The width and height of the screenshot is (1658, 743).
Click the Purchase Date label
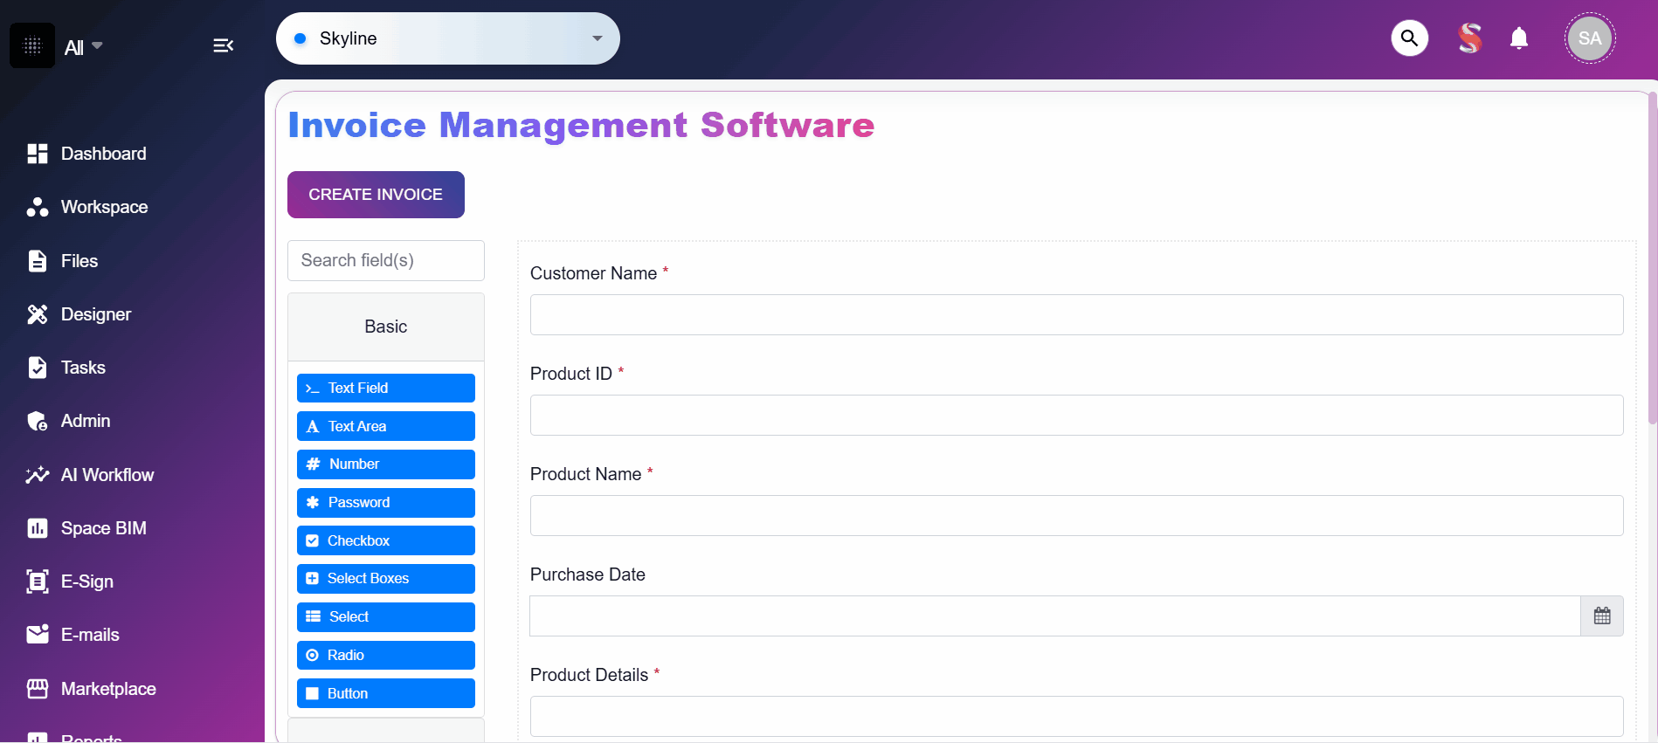pyautogui.click(x=588, y=574)
